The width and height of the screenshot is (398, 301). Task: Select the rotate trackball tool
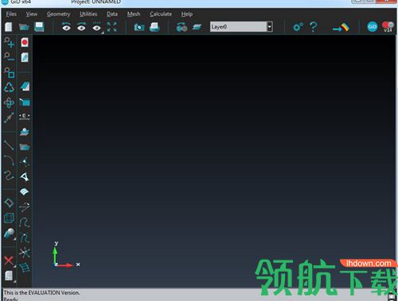9,102
